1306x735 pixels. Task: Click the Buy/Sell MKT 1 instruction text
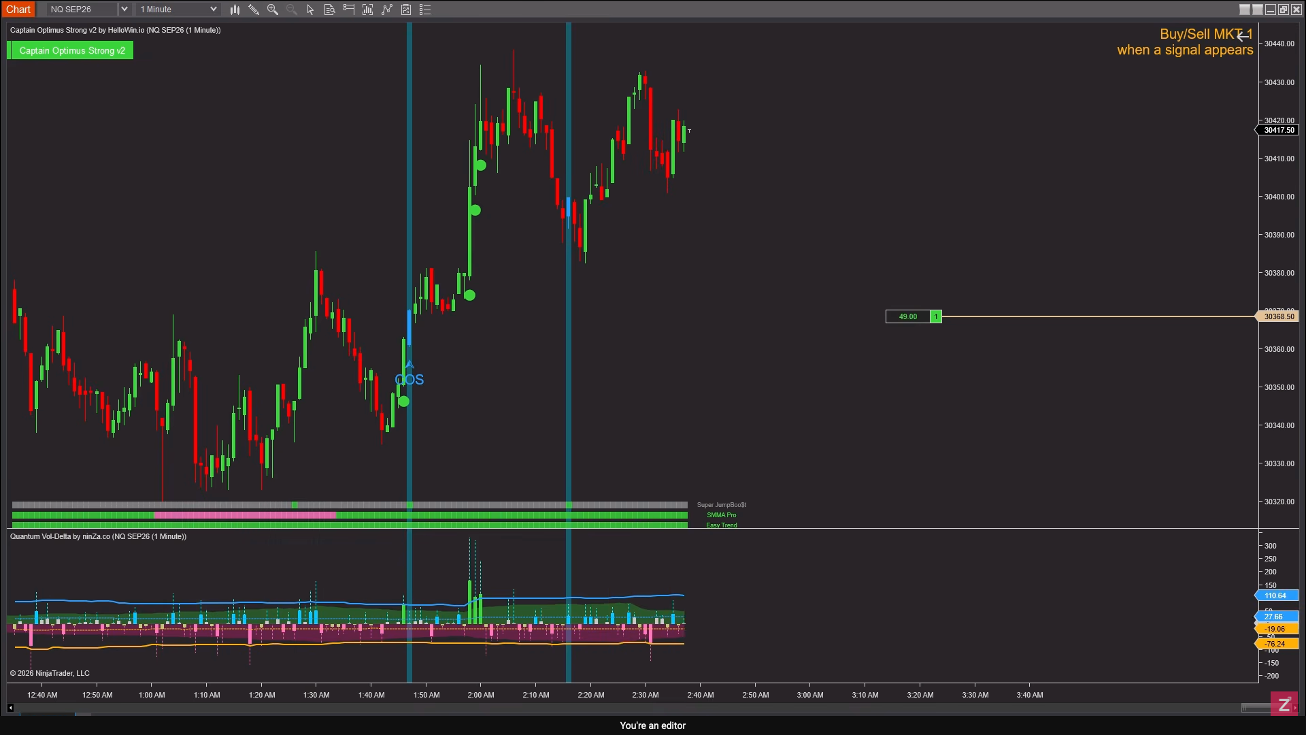[1206, 34]
